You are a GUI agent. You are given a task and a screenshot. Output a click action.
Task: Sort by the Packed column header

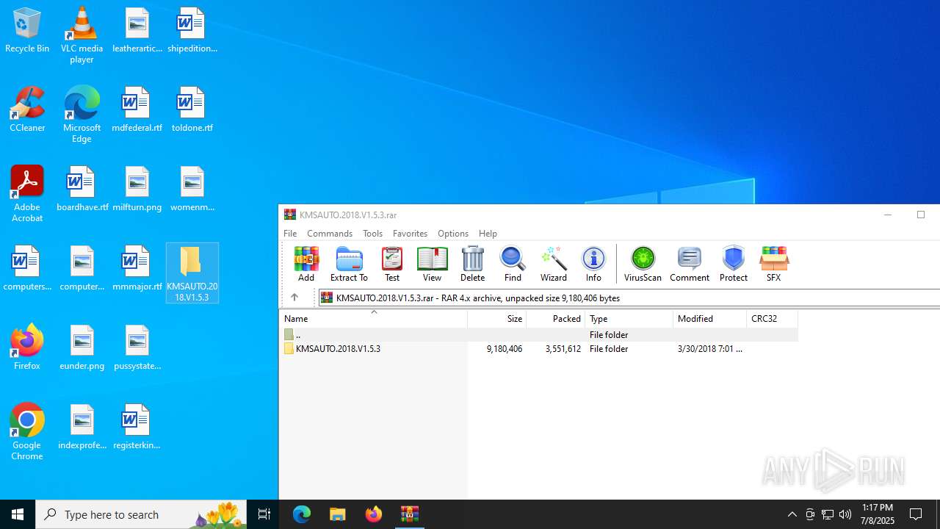(556, 318)
